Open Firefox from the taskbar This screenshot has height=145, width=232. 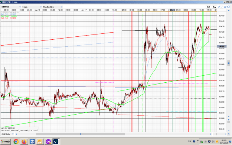click(x=24, y=142)
